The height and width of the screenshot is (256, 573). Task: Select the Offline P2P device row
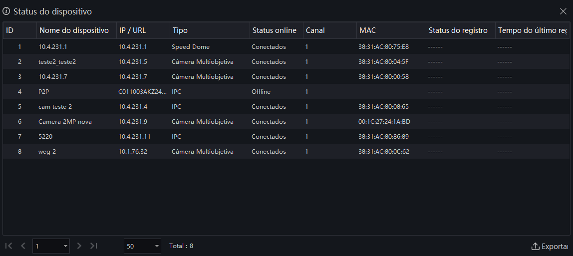[286, 92]
